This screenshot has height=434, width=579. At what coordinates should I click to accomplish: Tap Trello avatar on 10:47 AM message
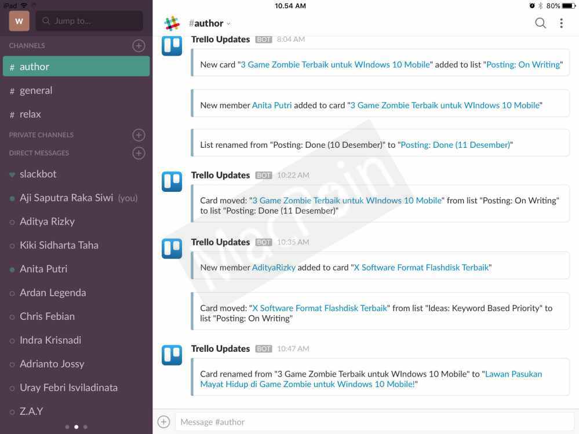(x=172, y=355)
